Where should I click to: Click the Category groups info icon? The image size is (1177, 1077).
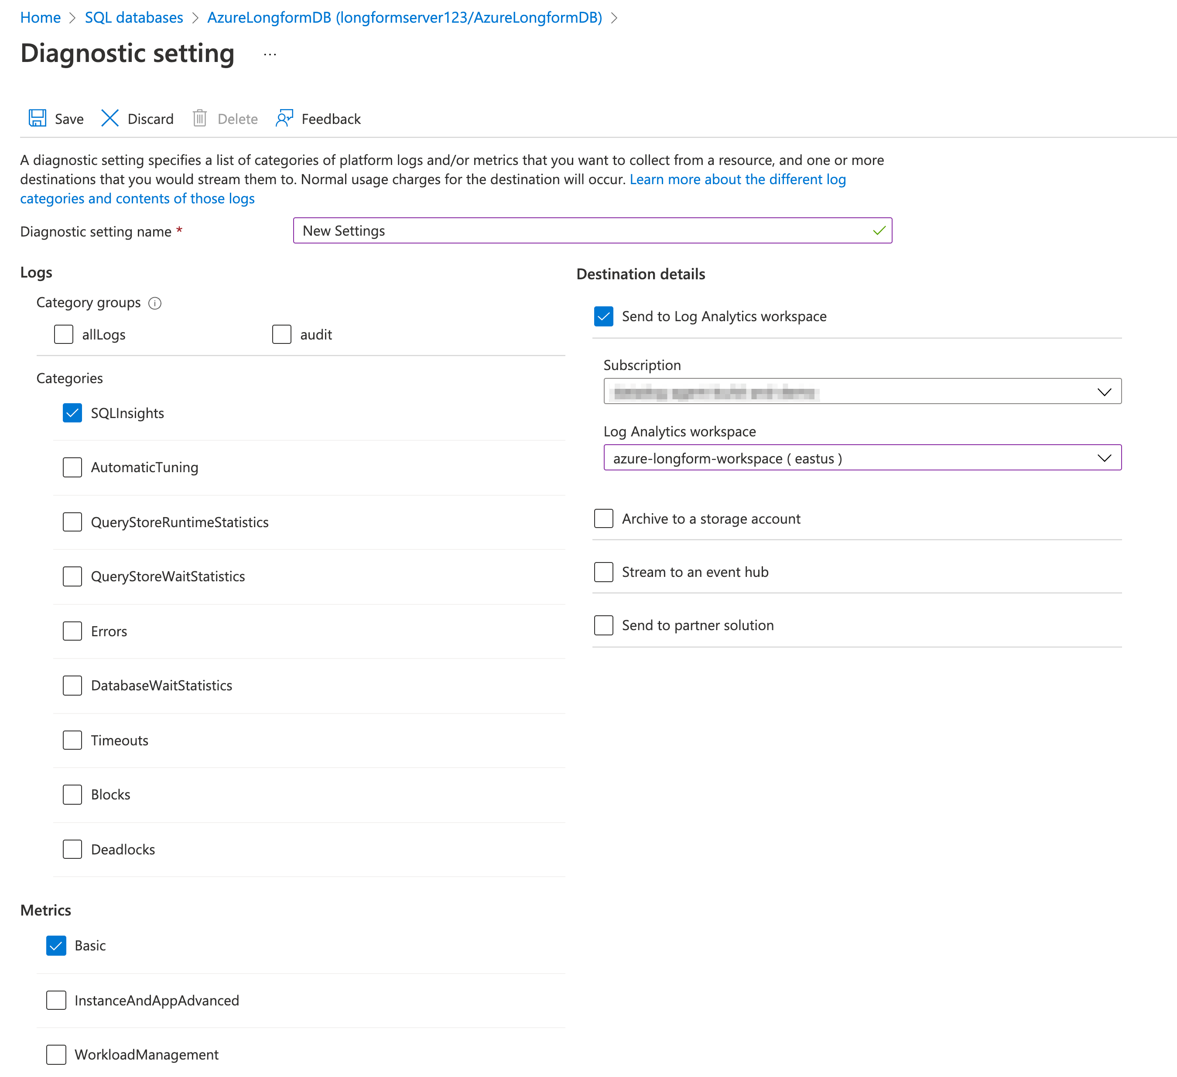click(x=155, y=303)
